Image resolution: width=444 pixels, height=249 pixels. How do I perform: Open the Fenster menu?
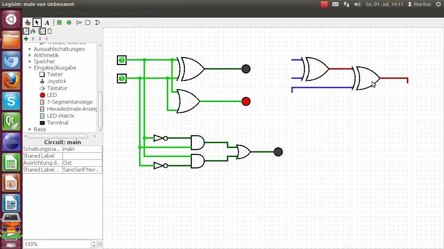pyautogui.click(x=131, y=13)
